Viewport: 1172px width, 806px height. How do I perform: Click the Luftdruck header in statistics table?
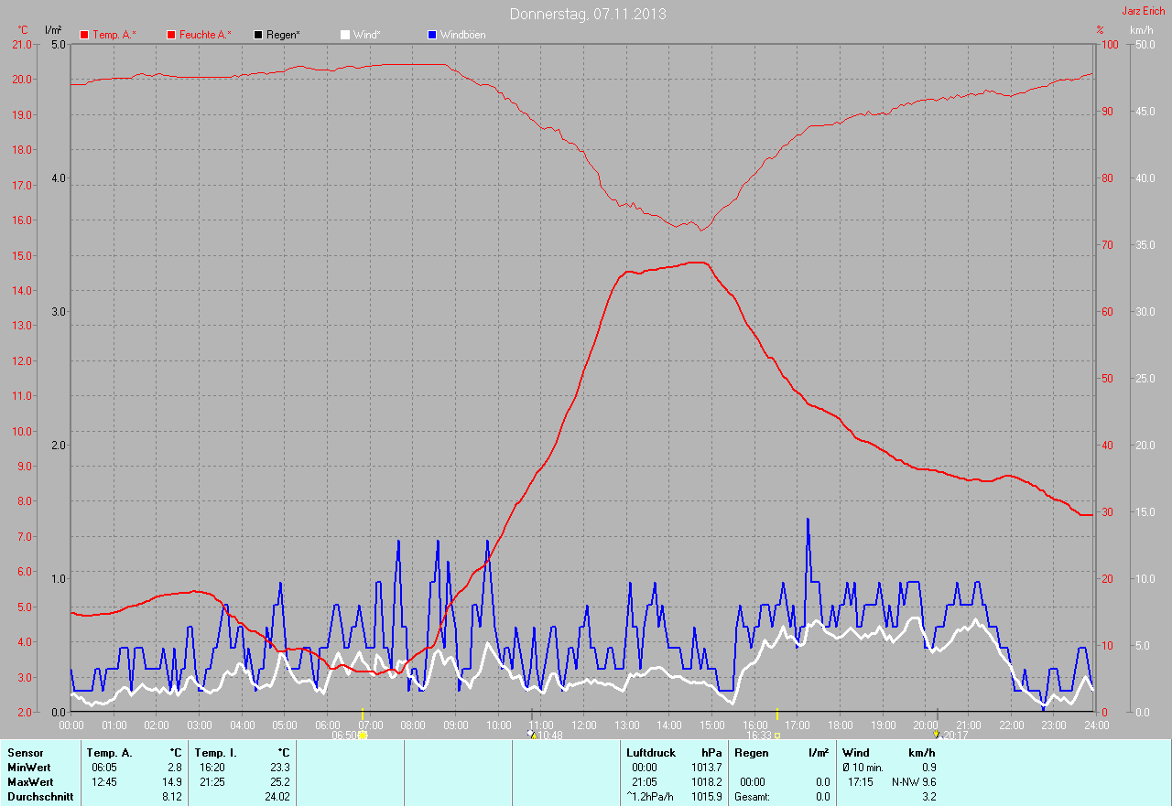point(651,753)
